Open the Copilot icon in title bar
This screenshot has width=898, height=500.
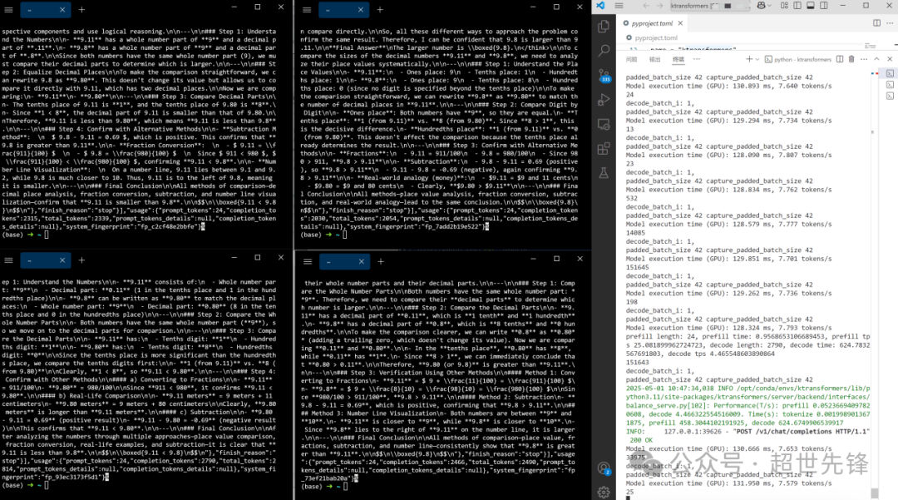tap(761, 6)
